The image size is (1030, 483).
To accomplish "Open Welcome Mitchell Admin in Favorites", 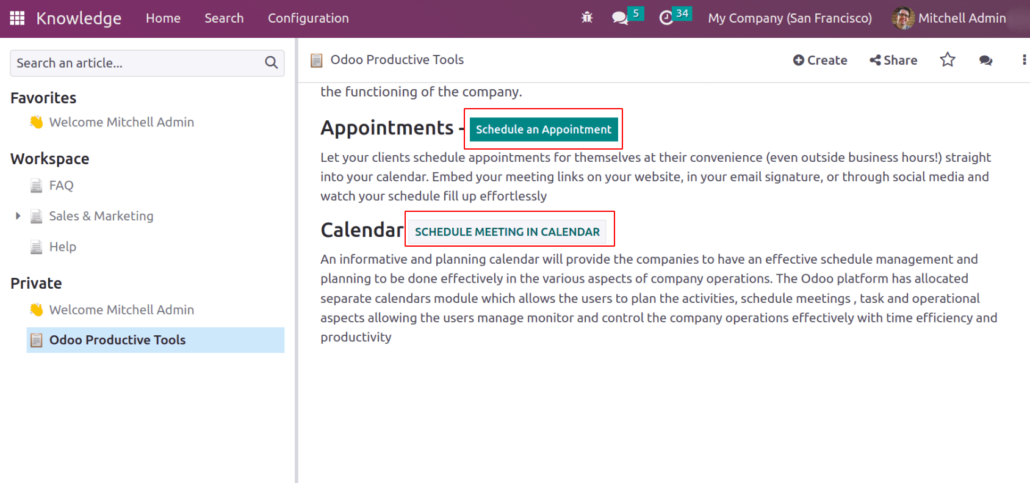I will coord(121,122).
